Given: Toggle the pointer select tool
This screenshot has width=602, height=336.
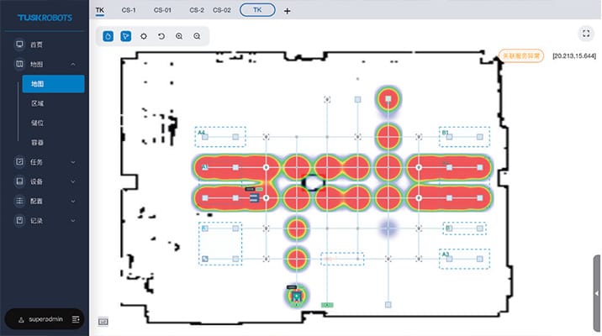Looking at the screenshot, I should [126, 36].
